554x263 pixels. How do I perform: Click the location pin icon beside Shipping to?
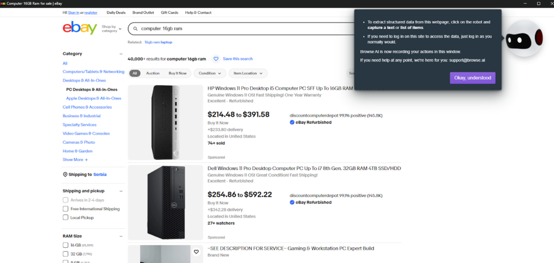point(65,174)
